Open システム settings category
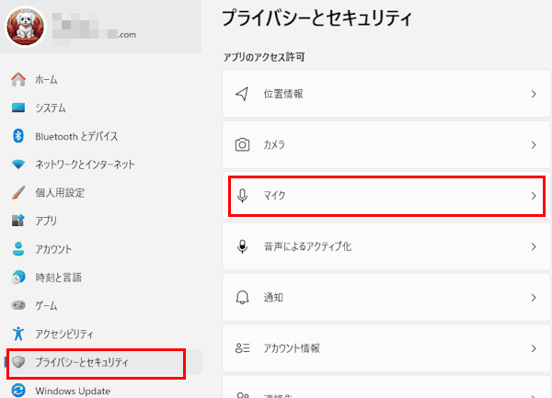Screen dimensions: 552x398 (x=101, y=108)
